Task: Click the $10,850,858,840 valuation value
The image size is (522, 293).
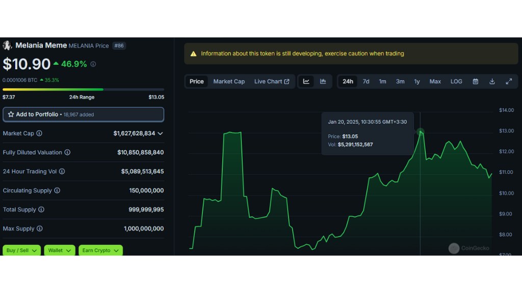Action: pos(141,153)
